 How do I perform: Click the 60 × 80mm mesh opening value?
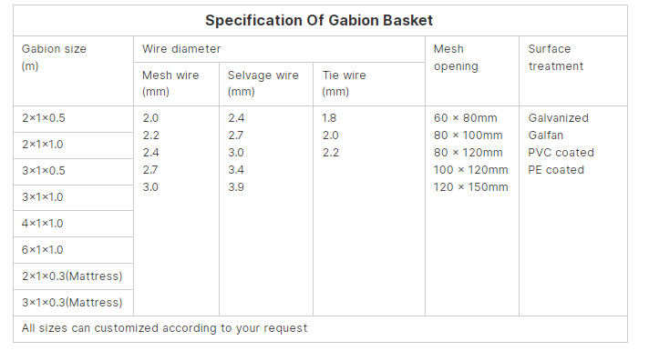point(465,118)
